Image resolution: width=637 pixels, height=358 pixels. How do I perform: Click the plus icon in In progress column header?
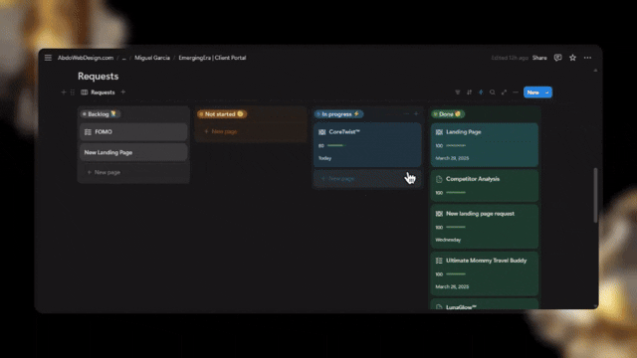click(416, 114)
